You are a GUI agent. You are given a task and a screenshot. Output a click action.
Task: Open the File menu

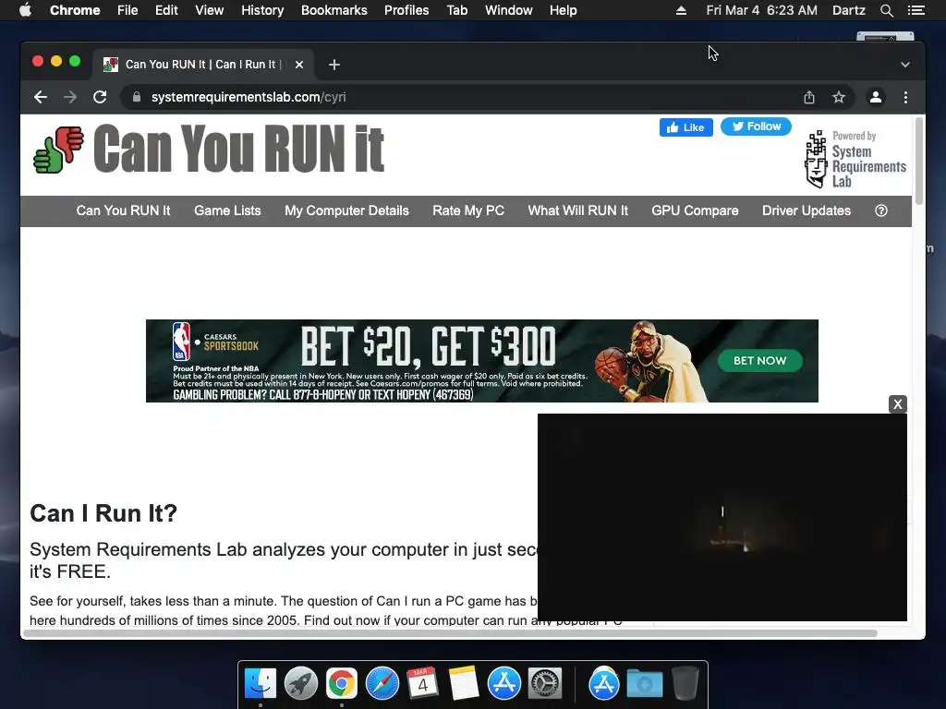127,10
